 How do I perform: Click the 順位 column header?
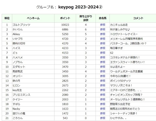pyautogui.click(x=7, y=18)
